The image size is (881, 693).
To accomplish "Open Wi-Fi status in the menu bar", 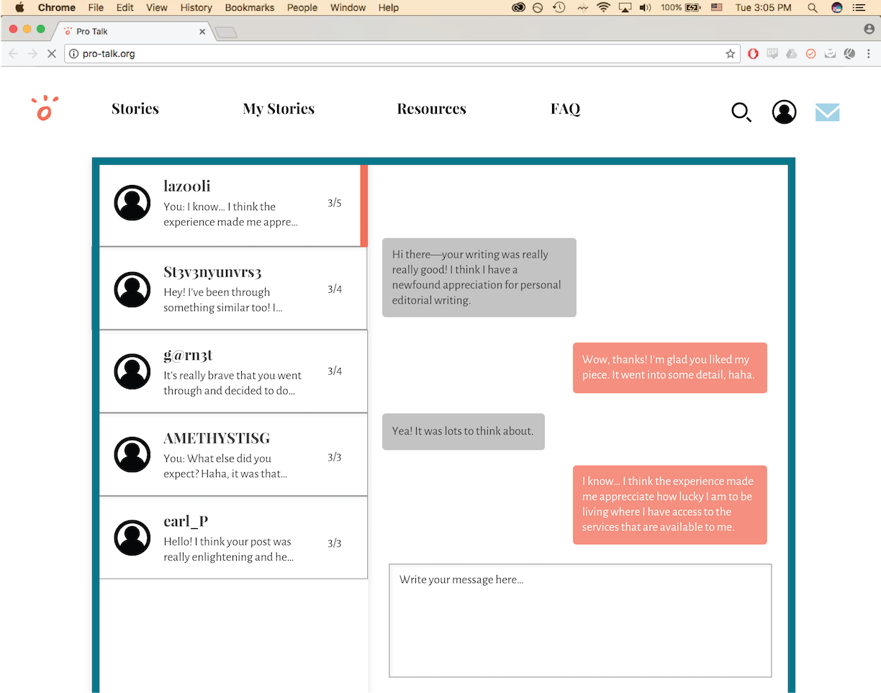I will point(603,7).
